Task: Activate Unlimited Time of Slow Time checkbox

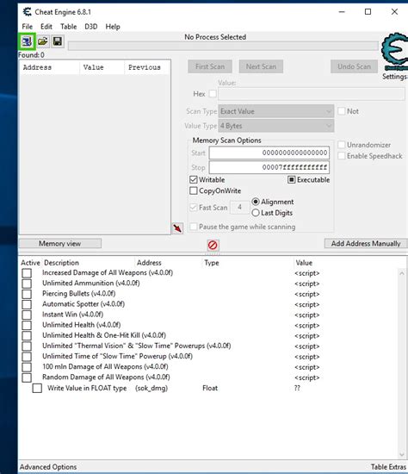Action: click(27, 357)
